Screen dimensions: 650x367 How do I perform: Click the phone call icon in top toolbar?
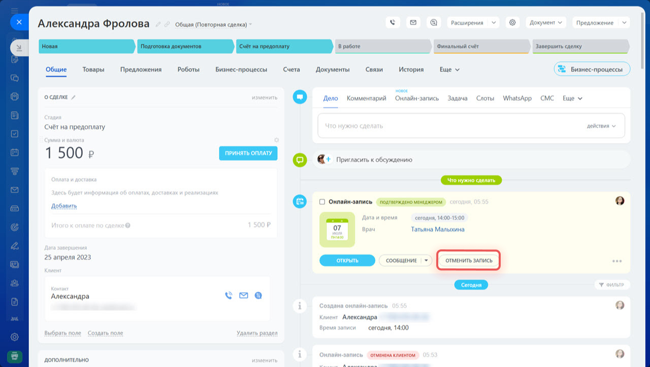coord(393,22)
